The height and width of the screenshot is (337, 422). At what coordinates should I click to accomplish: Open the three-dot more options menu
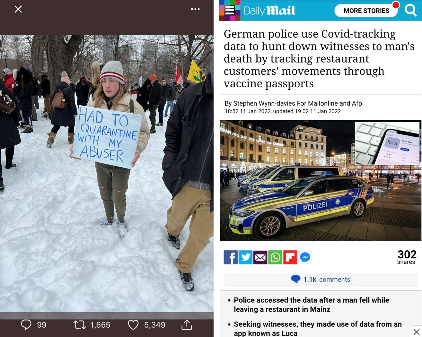point(195,9)
